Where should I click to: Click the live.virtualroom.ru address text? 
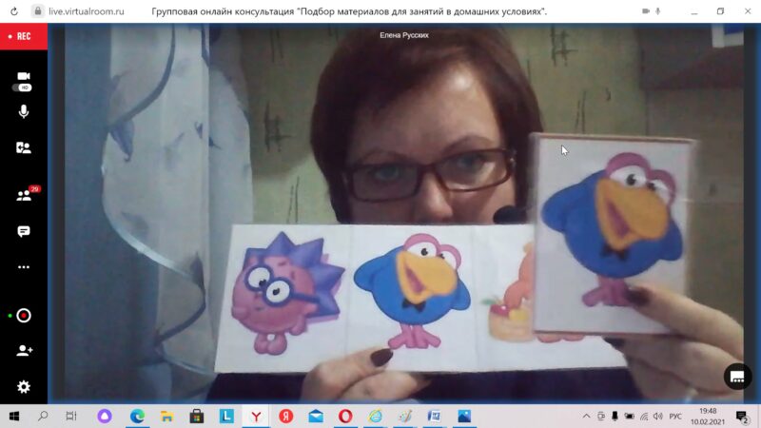pos(87,11)
